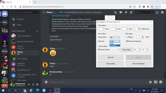This screenshot has height=93, width=166.
Task: Add friends to DM icon
Action: [x=131, y=12]
